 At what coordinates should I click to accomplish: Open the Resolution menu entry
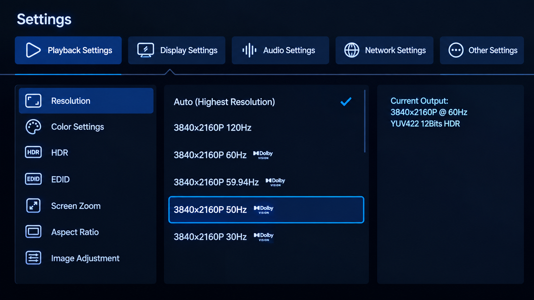click(x=86, y=101)
